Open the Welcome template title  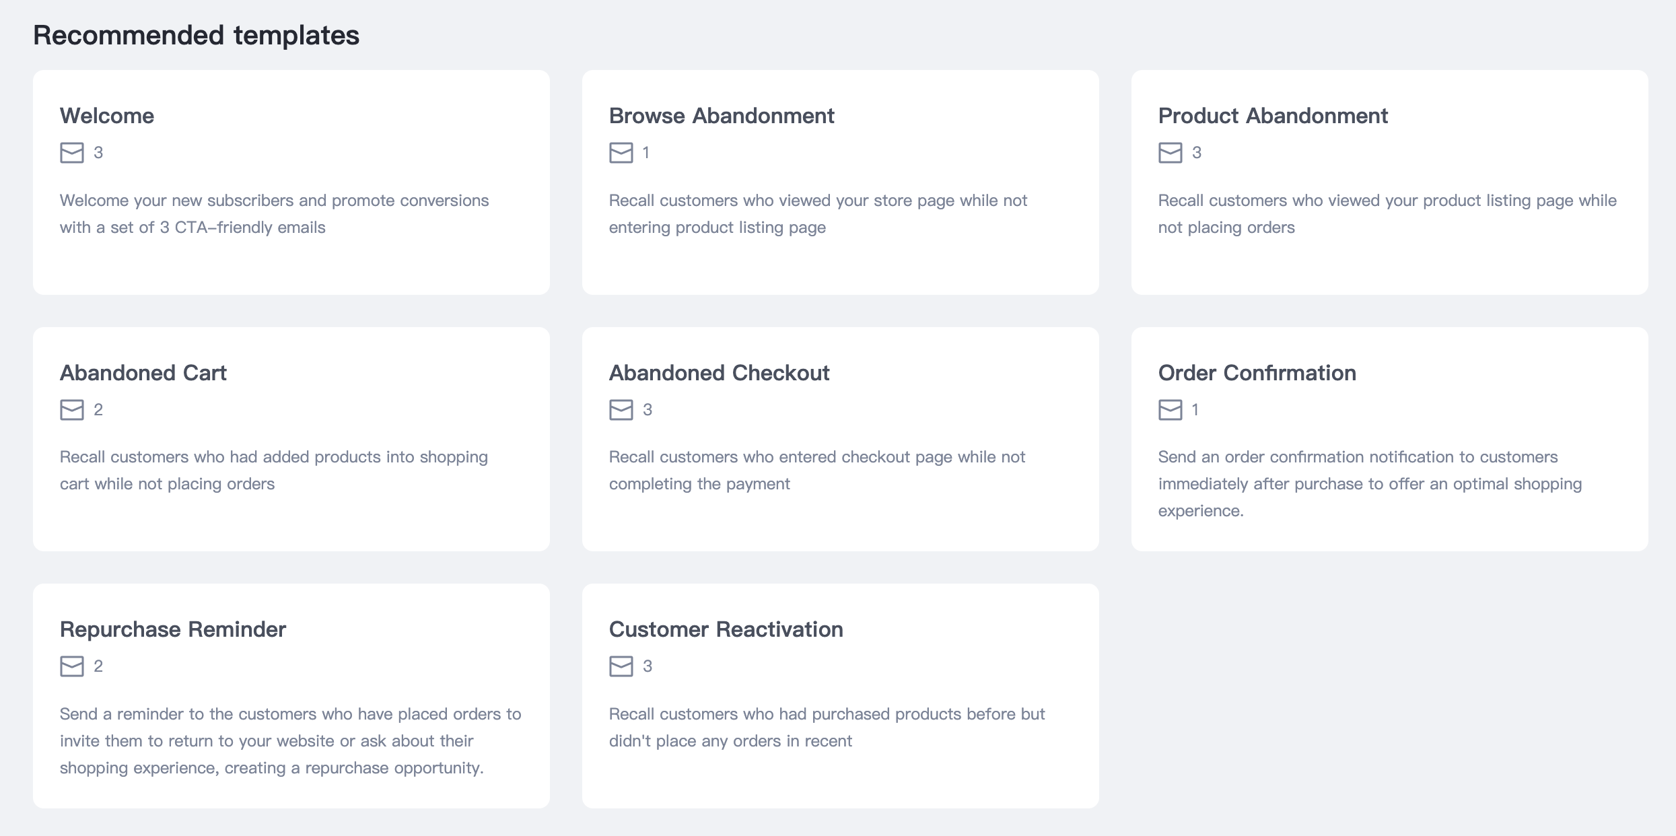click(x=107, y=116)
